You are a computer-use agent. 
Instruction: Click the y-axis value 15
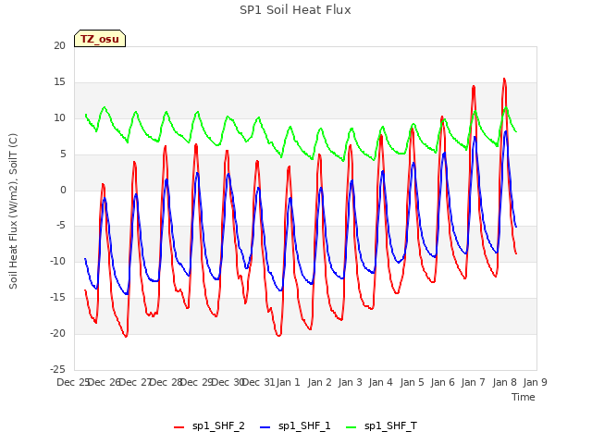coord(59,82)
